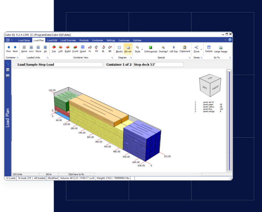Open the help icon in the ribbon
The width and height of the screenshot is (262, 212).
coord(230,40)
